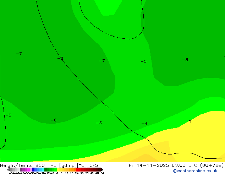This screenshot has height=174, width=225.
Task: Click the CFS model label in the title
Action: pos(94,165)
